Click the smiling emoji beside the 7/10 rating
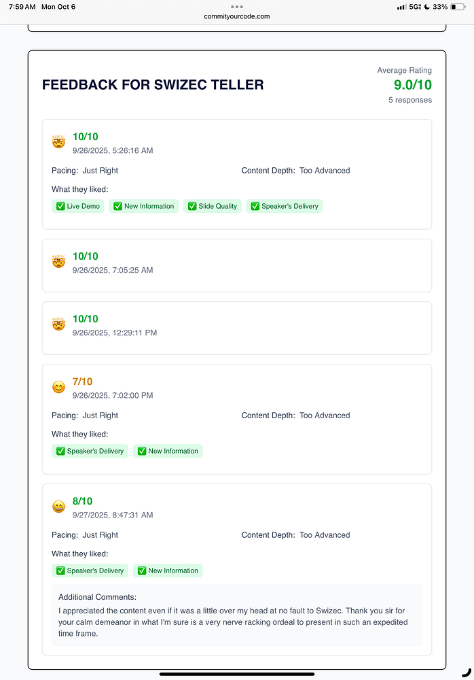The width and height of the screenshot is (474, 680). coord(58,387)
